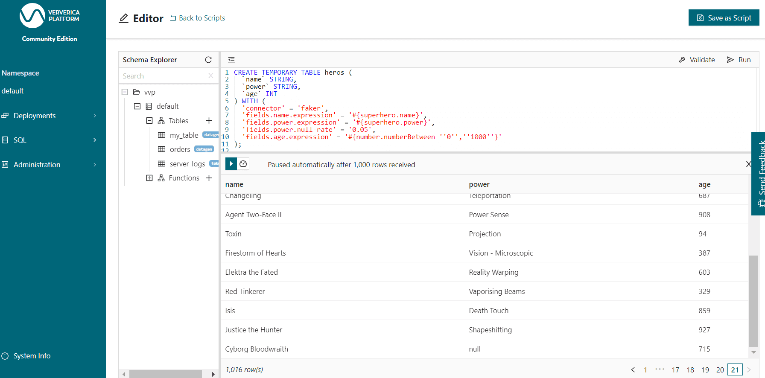The width and height of the screenshot is (765, 378).
Task: Click the server_logs table icon
Action: tap(161, 164)
